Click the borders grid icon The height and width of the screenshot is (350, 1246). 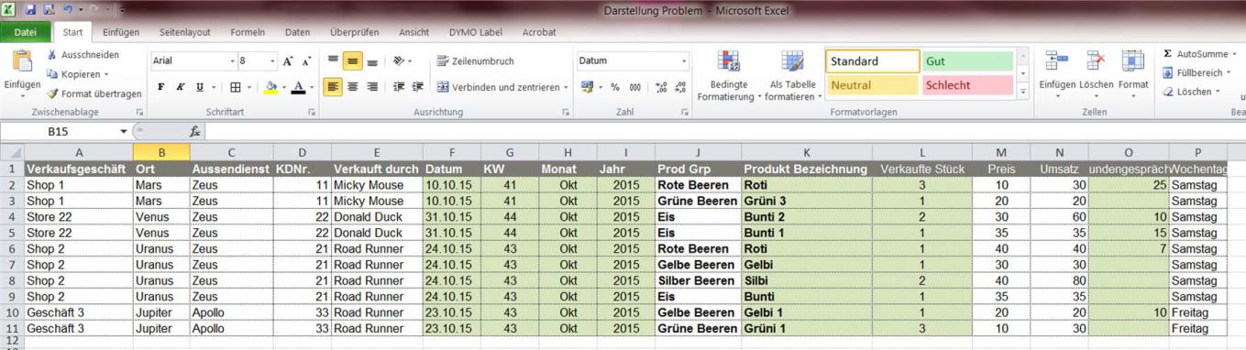[236, 87]
